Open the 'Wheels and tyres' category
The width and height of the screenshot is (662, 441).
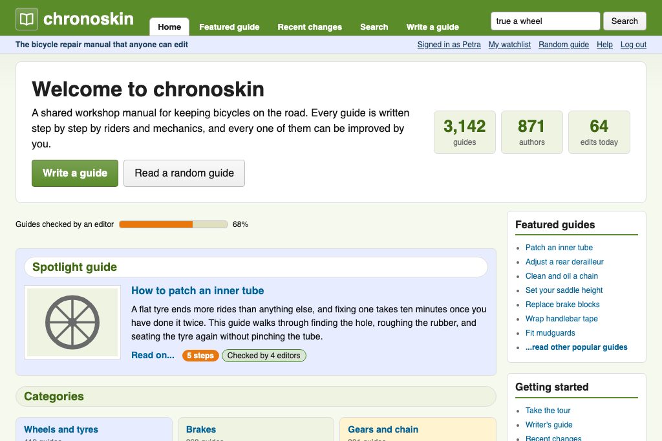tap(61, 429)
